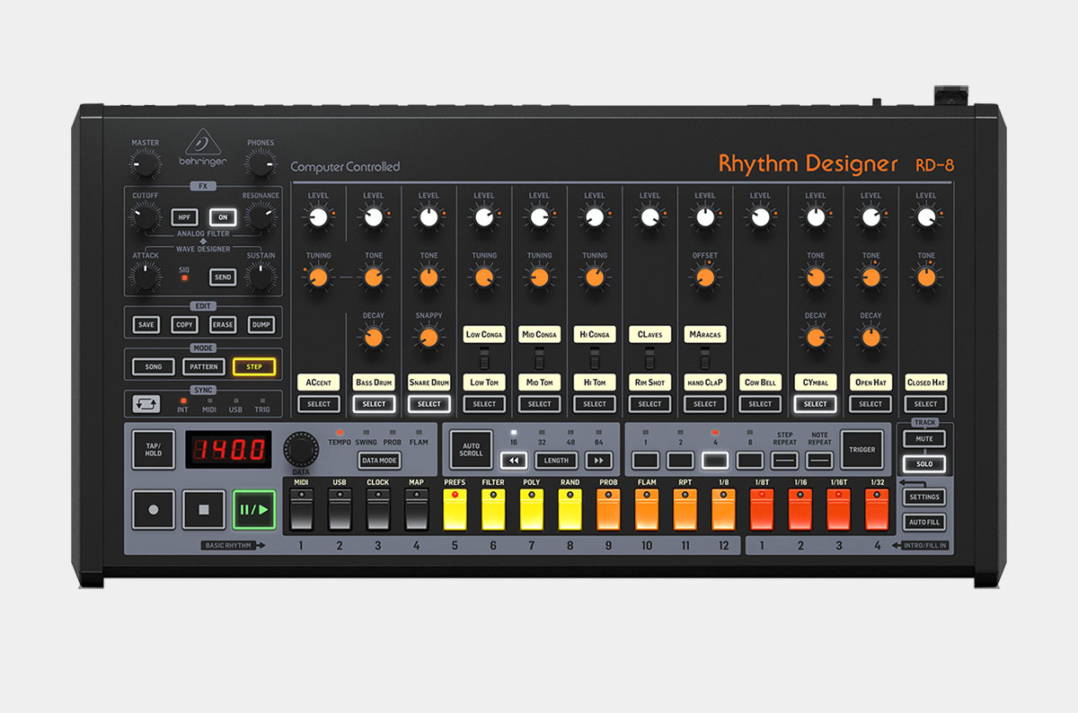Viewport: 1078px width, 713px height.
Task: Click the Master volume knob
Action: 145,164
